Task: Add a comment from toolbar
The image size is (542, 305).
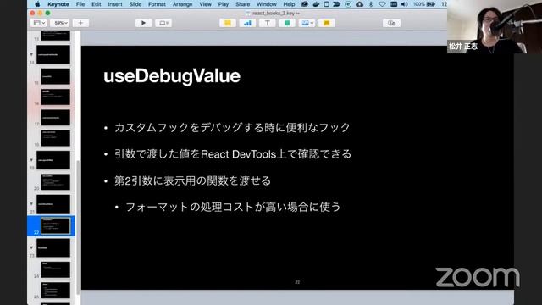Action: (x=327, y=23)
